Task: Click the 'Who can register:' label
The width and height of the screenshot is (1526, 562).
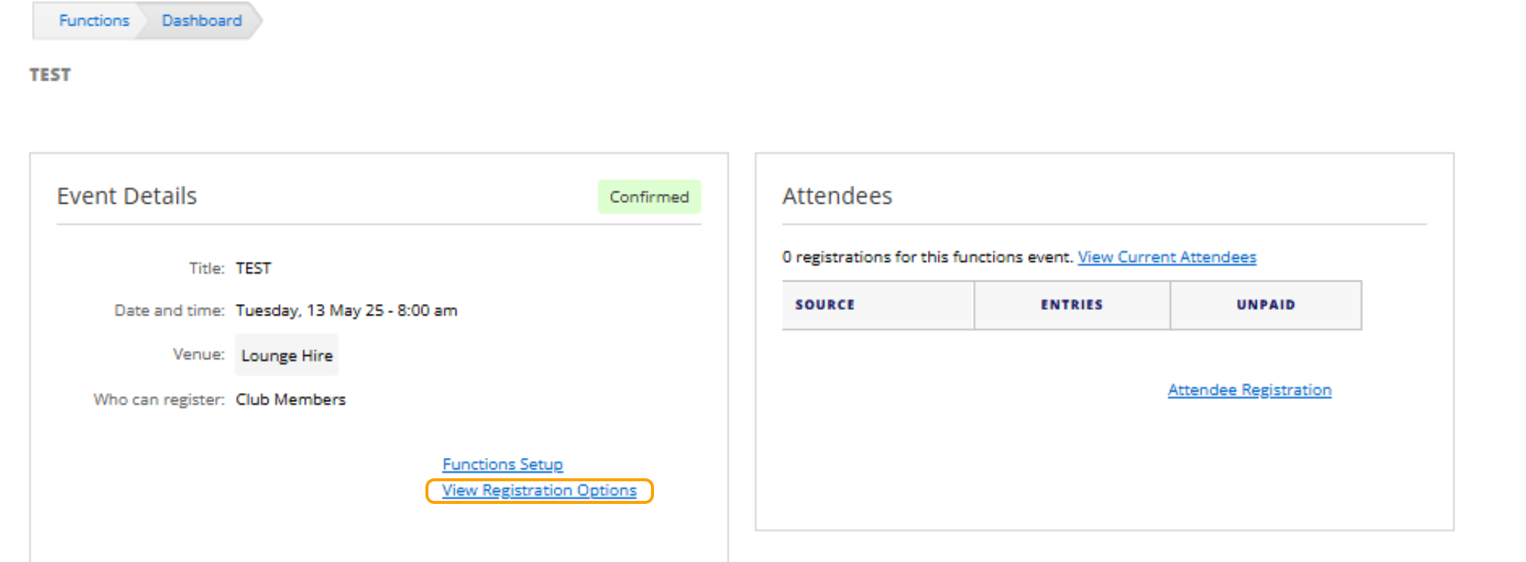Action: coord(158,399)
